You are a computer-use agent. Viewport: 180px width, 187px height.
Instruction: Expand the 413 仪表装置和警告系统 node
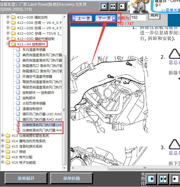3,136
